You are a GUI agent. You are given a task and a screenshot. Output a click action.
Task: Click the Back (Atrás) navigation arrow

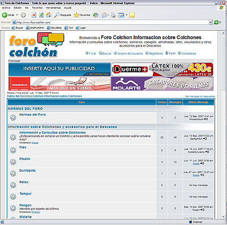pos(5,15)
